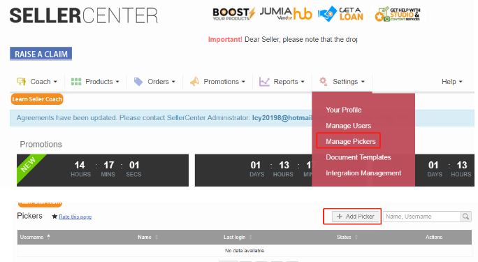Open the second promotion countdown card

point(254,170)
